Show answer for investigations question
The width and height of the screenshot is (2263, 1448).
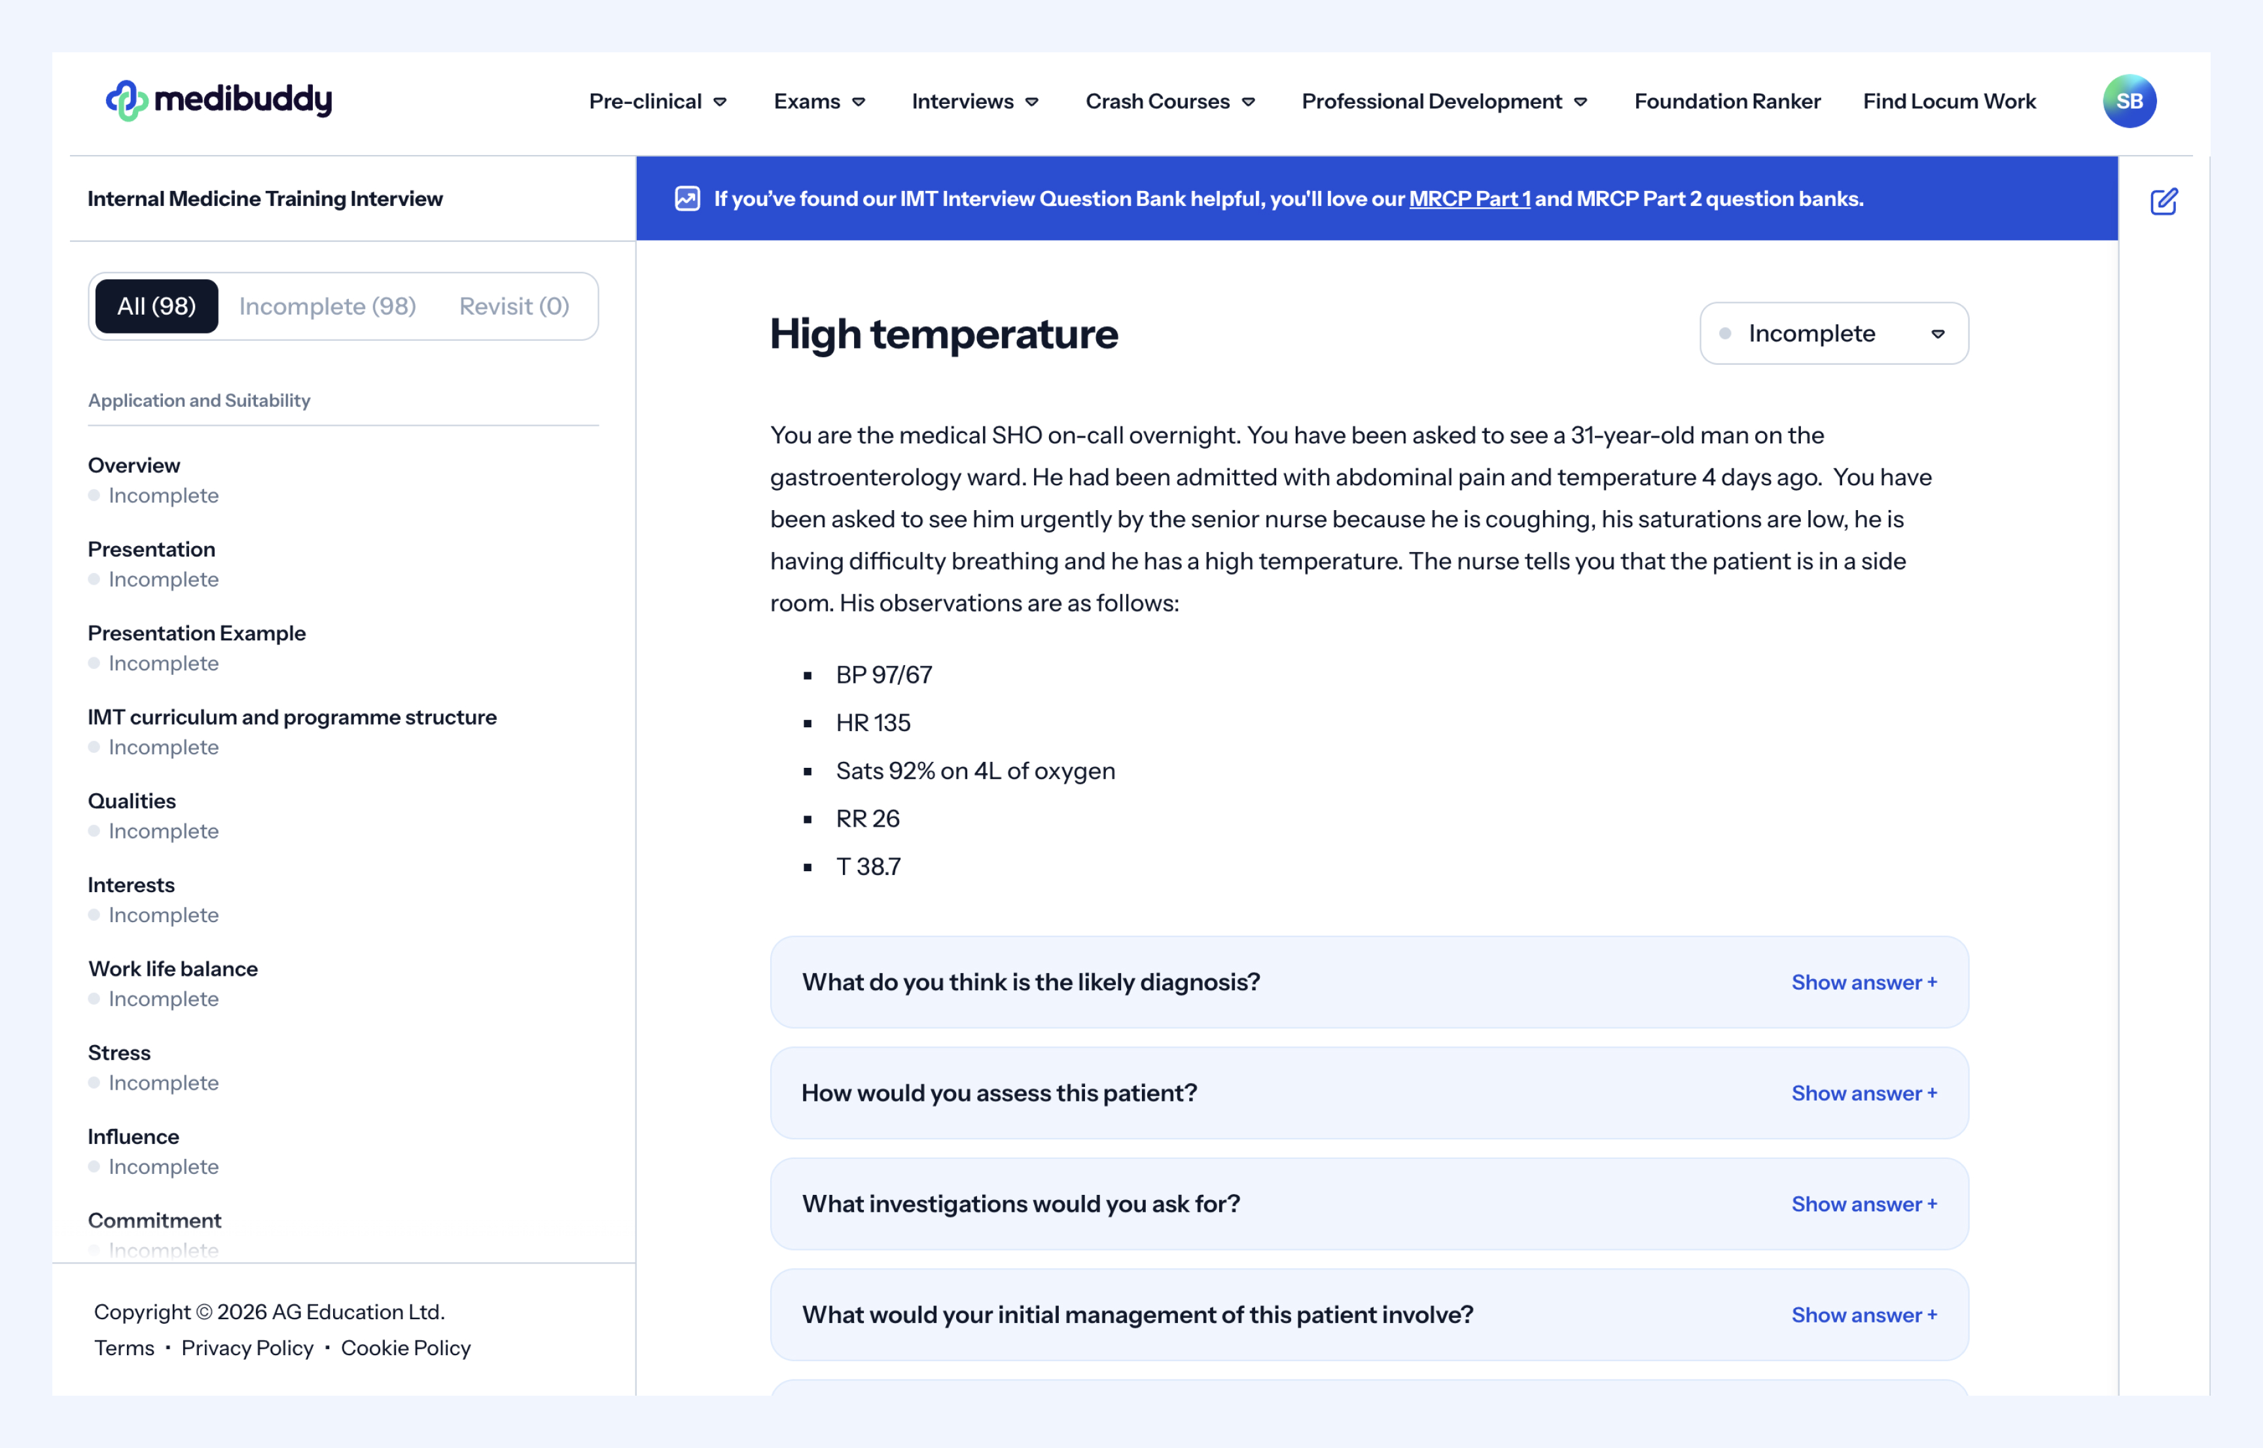(1863, 1203)
